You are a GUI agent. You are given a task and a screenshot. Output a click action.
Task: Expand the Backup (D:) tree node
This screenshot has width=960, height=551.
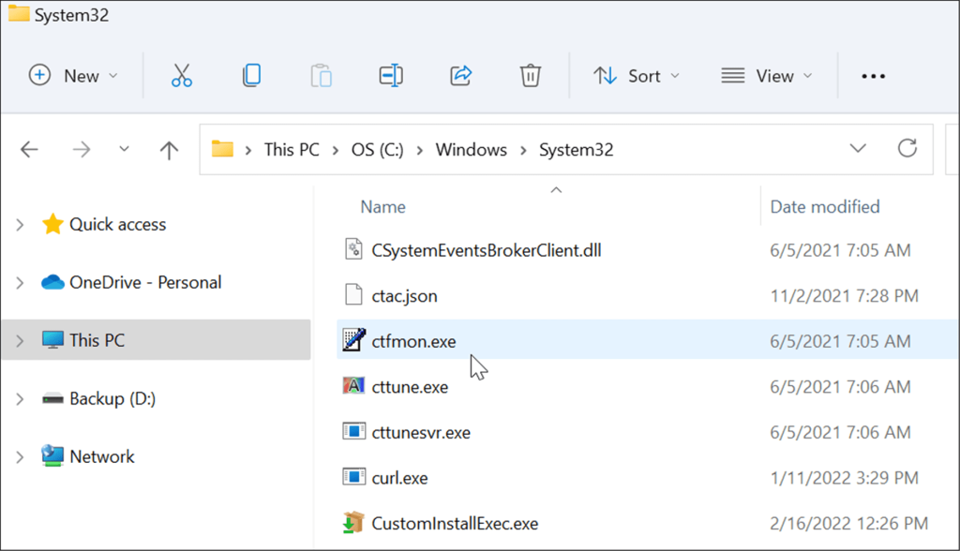coord(20,399)
